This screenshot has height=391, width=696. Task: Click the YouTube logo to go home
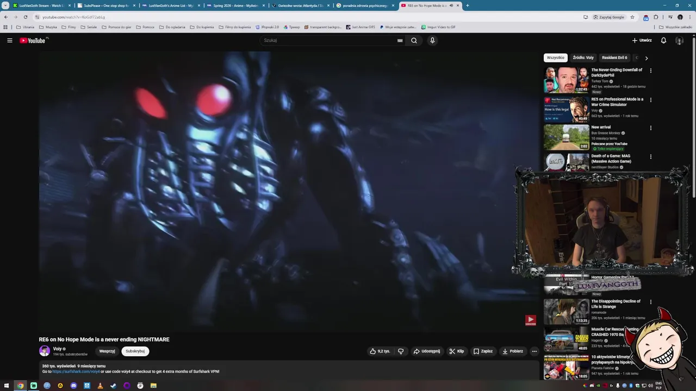[34, 40]
